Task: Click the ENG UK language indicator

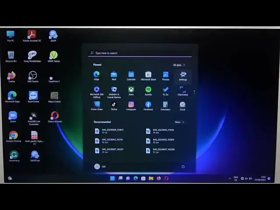Action: (x=236, y=178)
